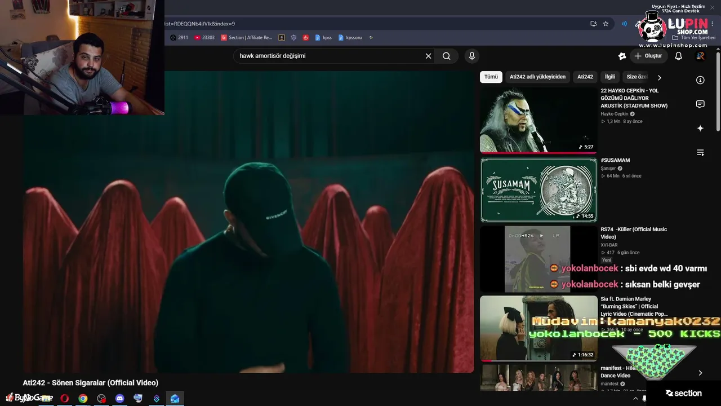The height and width of the screenshot is (406, 721).
Task: Open the YouTube account avatar menu
Action: [x=700, y=56]
